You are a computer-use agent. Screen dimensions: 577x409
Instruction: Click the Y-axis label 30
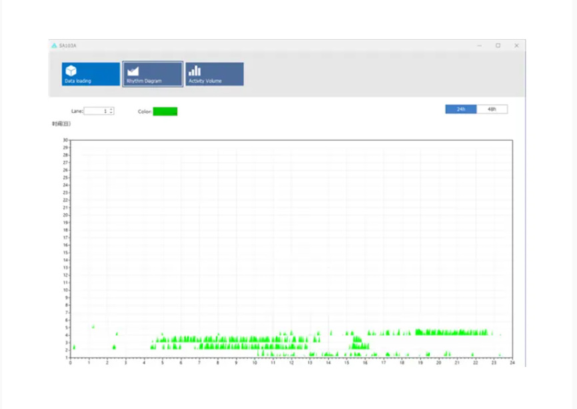[x=65, y=140]
